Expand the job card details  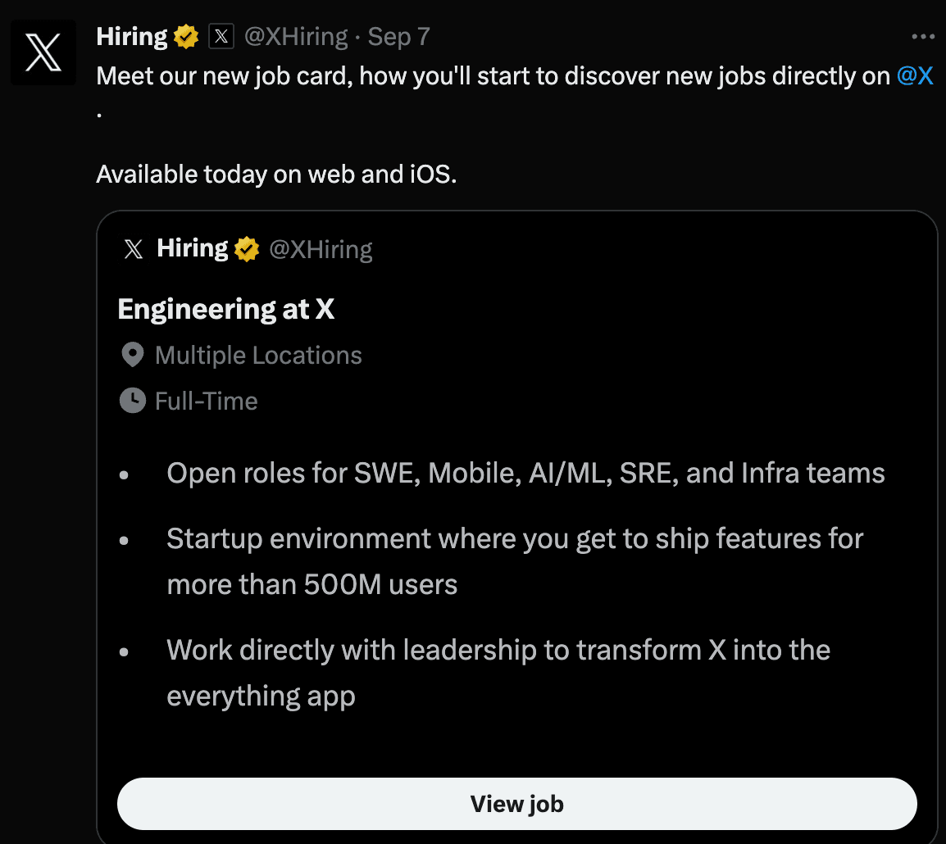coord(517,804)
